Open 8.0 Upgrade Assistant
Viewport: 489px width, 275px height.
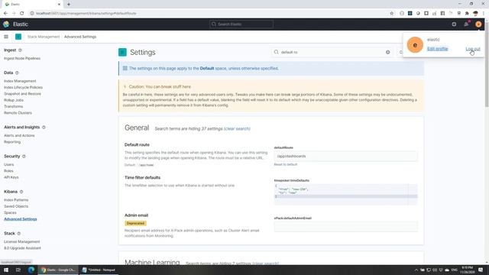click(22, 248)
